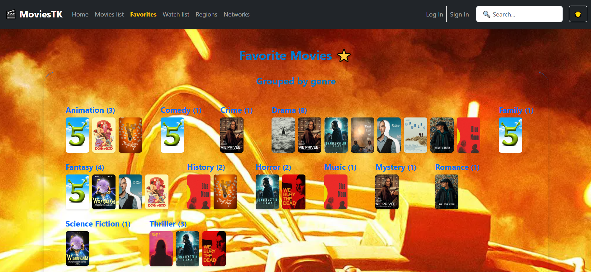Open the Mystery (1) genre heading
The width and height of the screenshot is (591, 272).
pyautogui.click(x=396, y=167)
